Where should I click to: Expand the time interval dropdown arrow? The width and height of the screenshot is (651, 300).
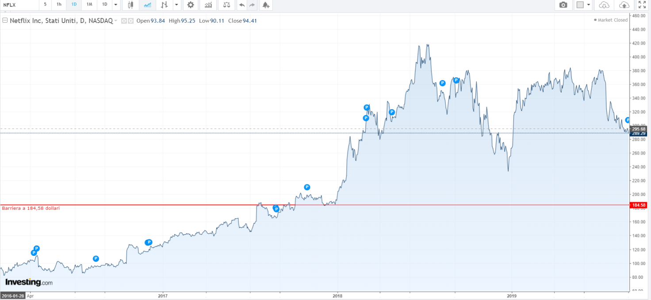pos(116,5)
